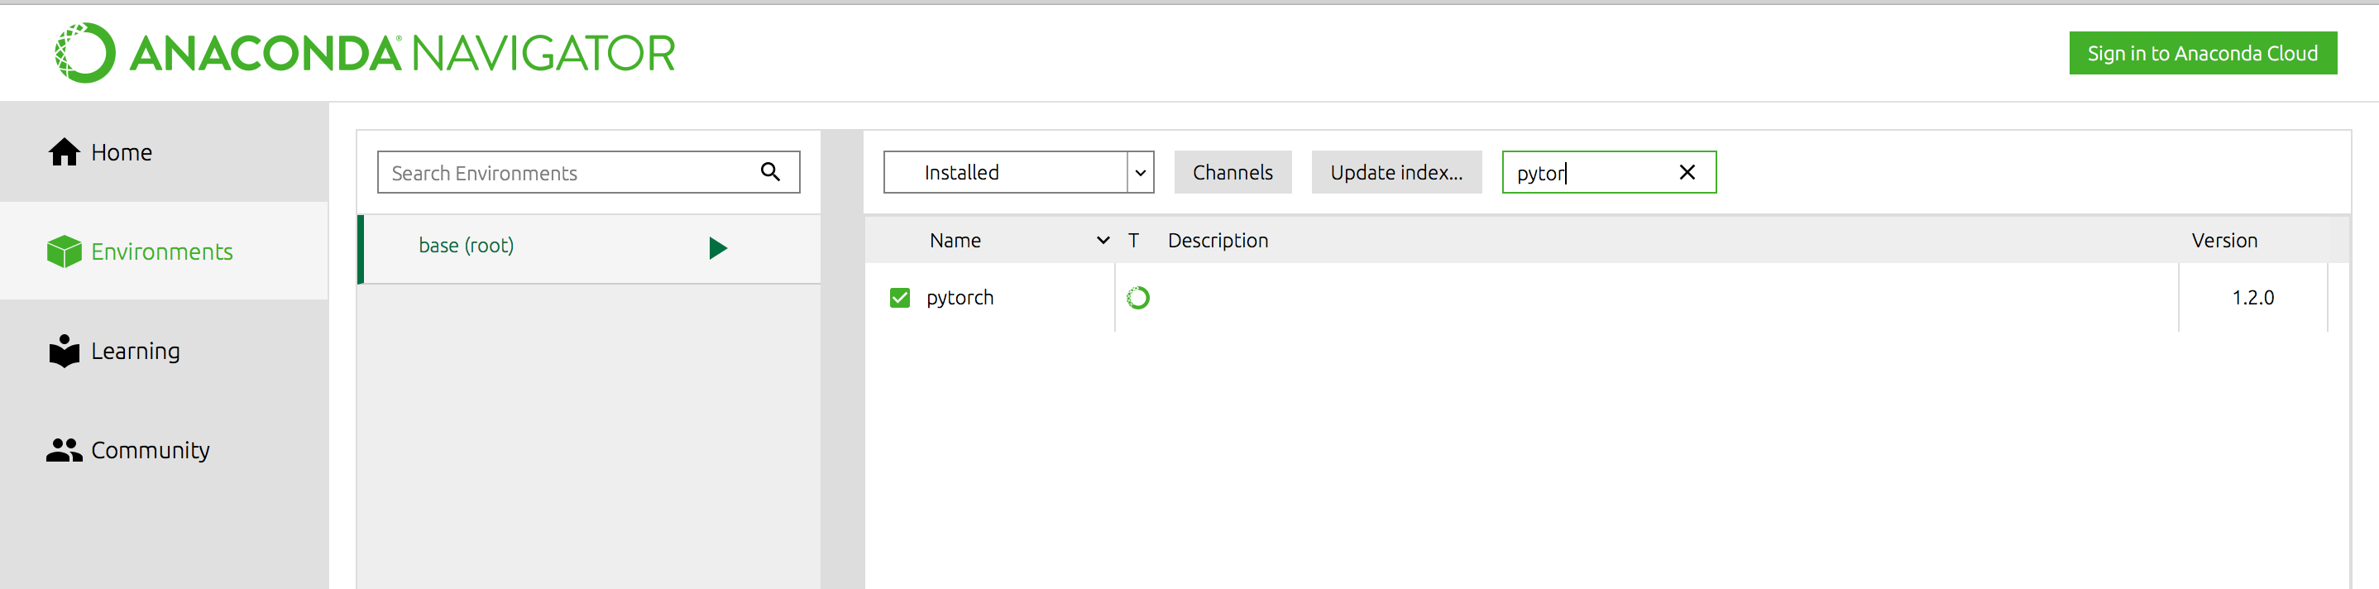Uncheck the pytorch package checkbox
The image size is (2379, 589).
[x=899, y=298]
